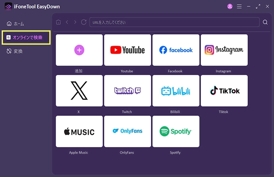
Task: Open the Instagram site tile
Action: (224, 50)
